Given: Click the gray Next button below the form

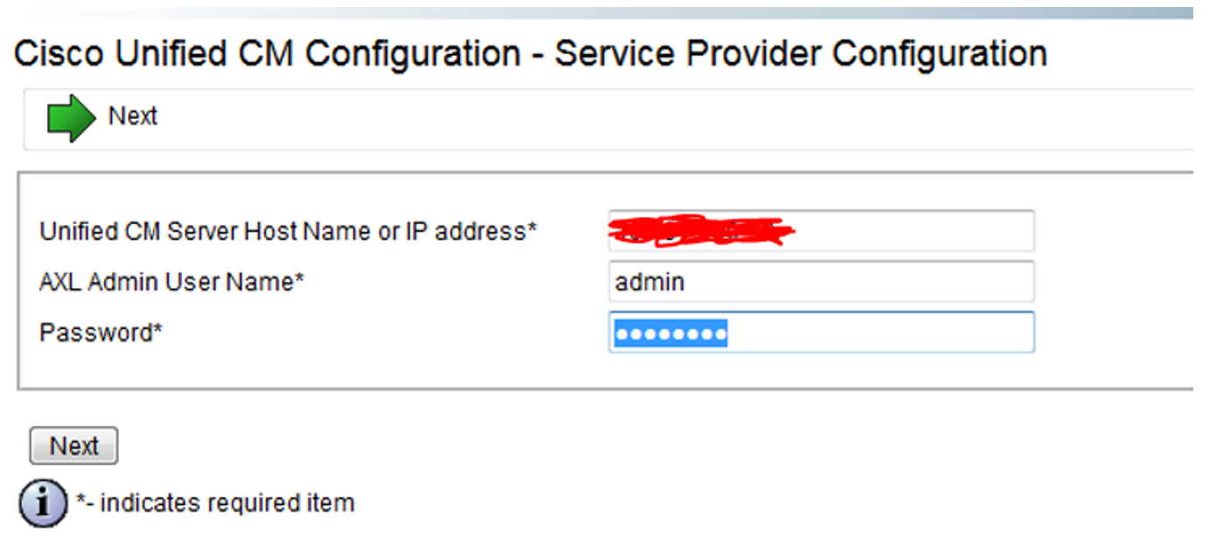Looking at the screenshot, I should point(73,446).
